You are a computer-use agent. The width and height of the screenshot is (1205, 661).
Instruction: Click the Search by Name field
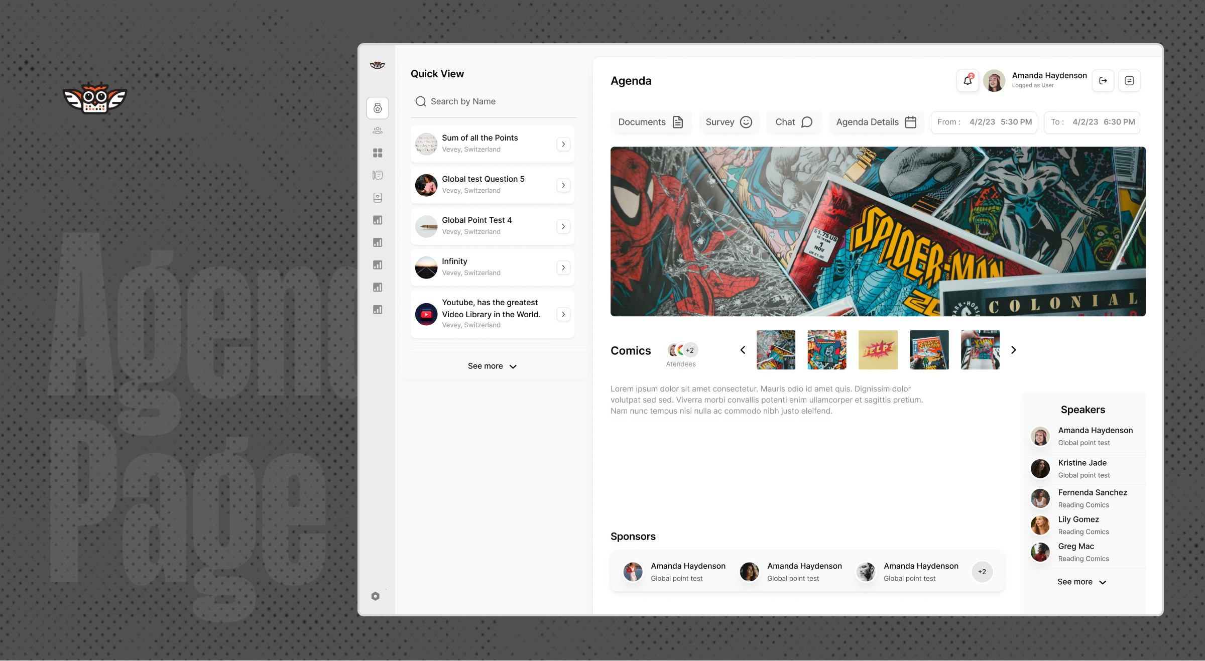coord(494,101)
